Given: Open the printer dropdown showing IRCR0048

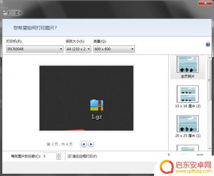Looking at the screenshot, I should point(35,49).
